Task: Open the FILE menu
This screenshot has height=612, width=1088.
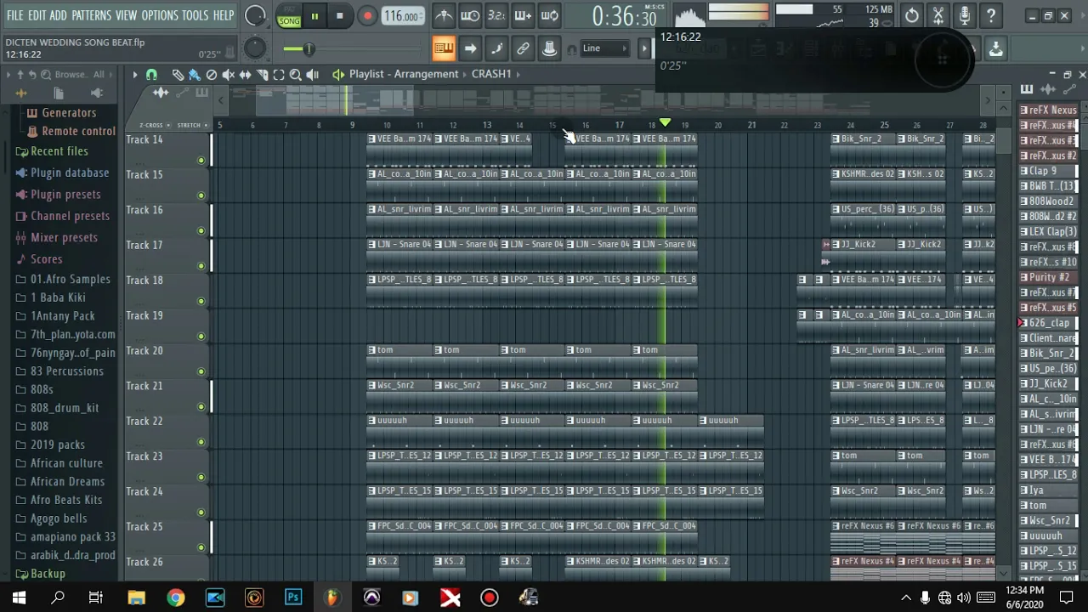Action: point(15,15)
